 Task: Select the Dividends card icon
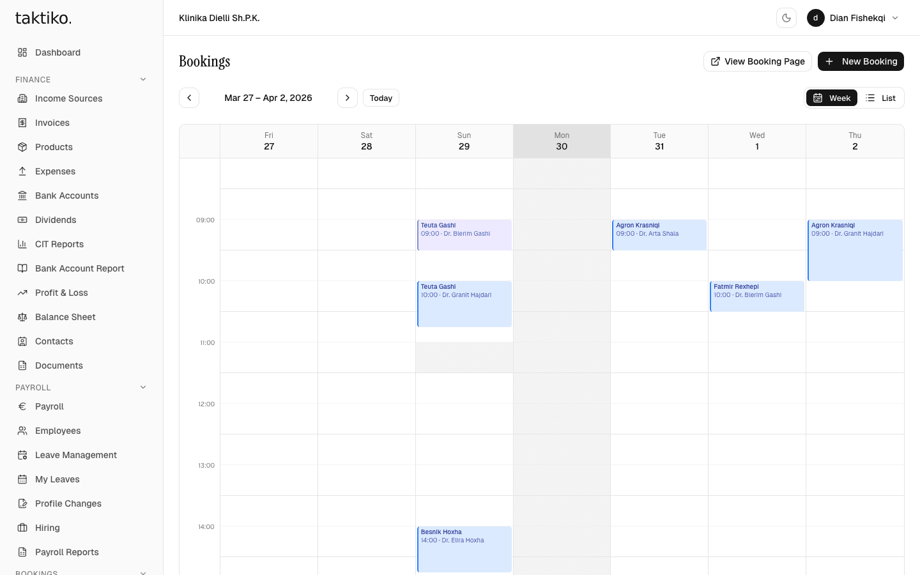pos(23,220)
